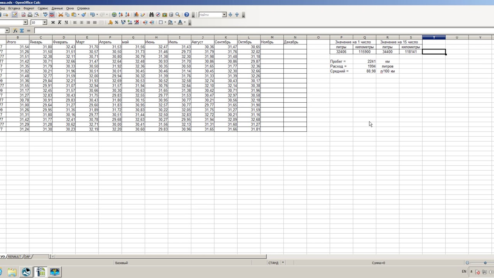This screenshot has height=278, width=494.
Task: Click the Sum sigma icon
Action: click(22, 31)
